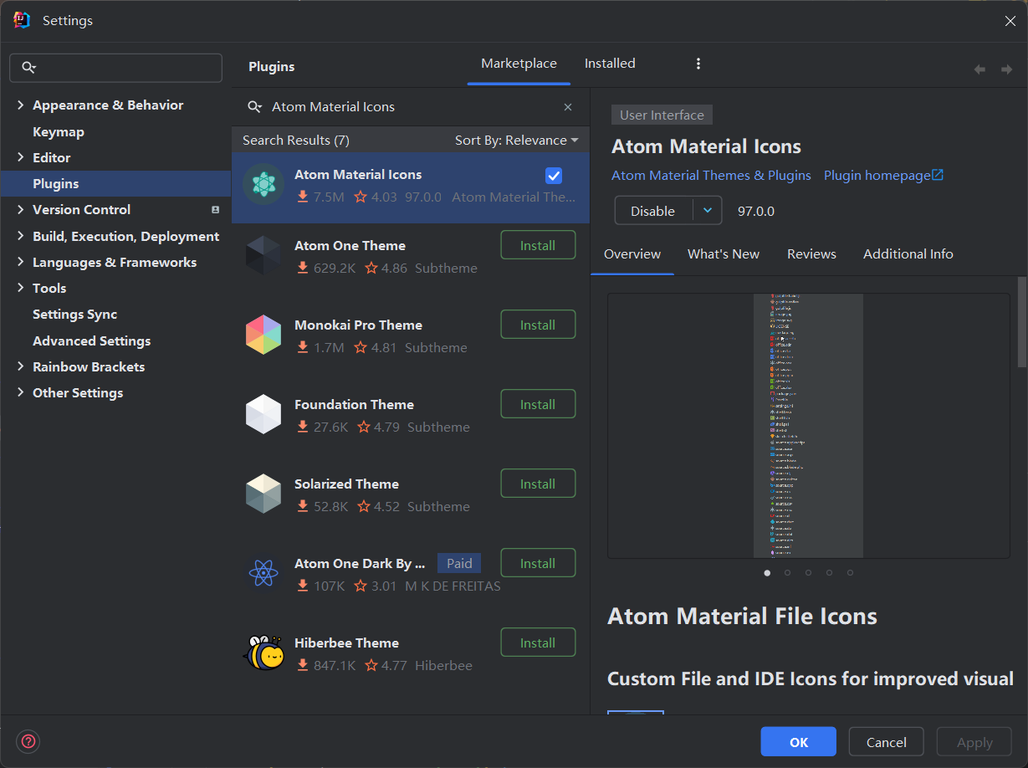Open the Overview tab

pyautogui.click(x=632, y=254)
